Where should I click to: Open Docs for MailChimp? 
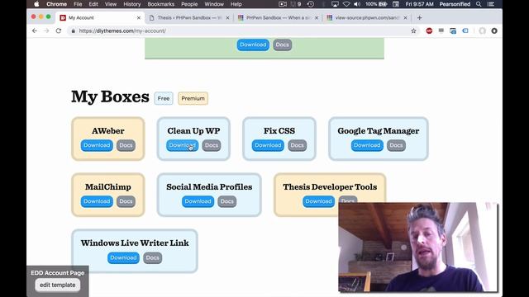tap(126, 201)
